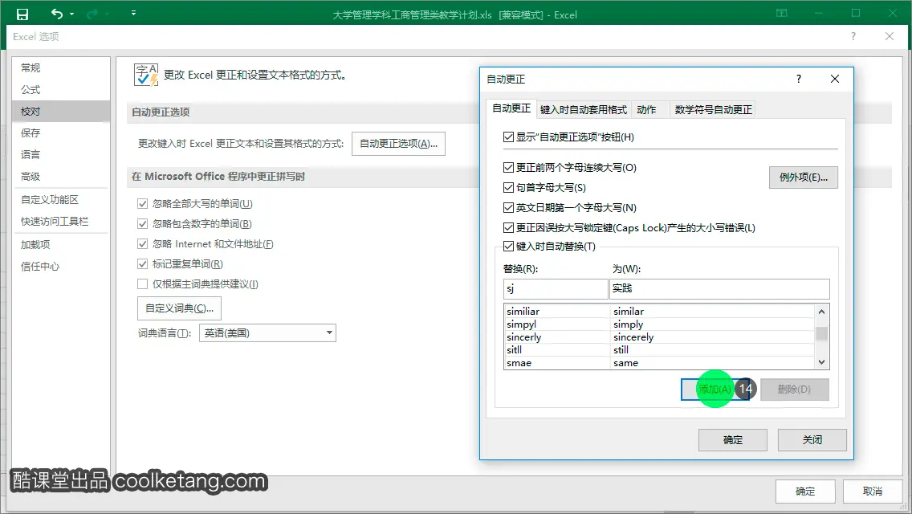Click 关闭 in the 自动更正 dialog

pos(812,440)
